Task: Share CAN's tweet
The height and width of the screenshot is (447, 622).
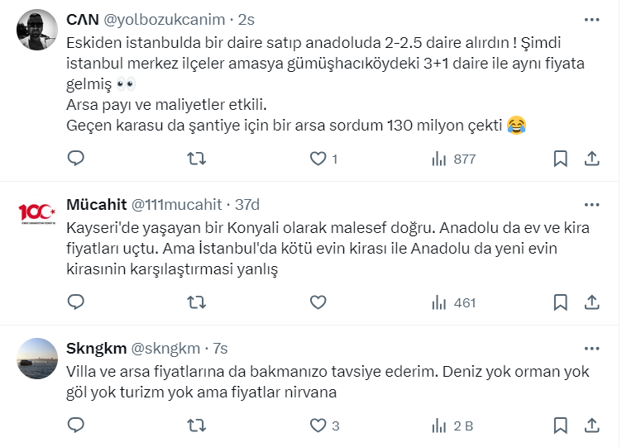Action: coord(591,159)
